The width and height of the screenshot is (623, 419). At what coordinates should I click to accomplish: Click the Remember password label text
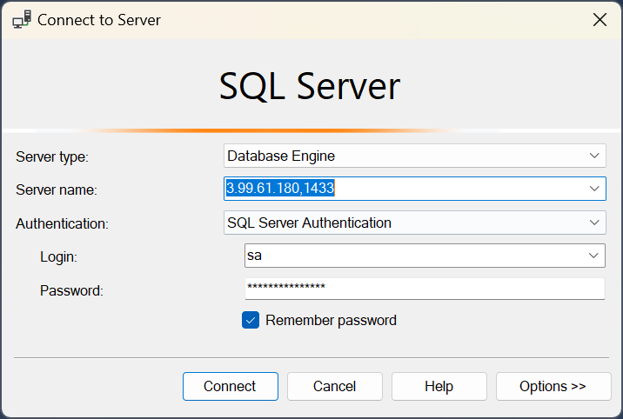pos(331,320)
